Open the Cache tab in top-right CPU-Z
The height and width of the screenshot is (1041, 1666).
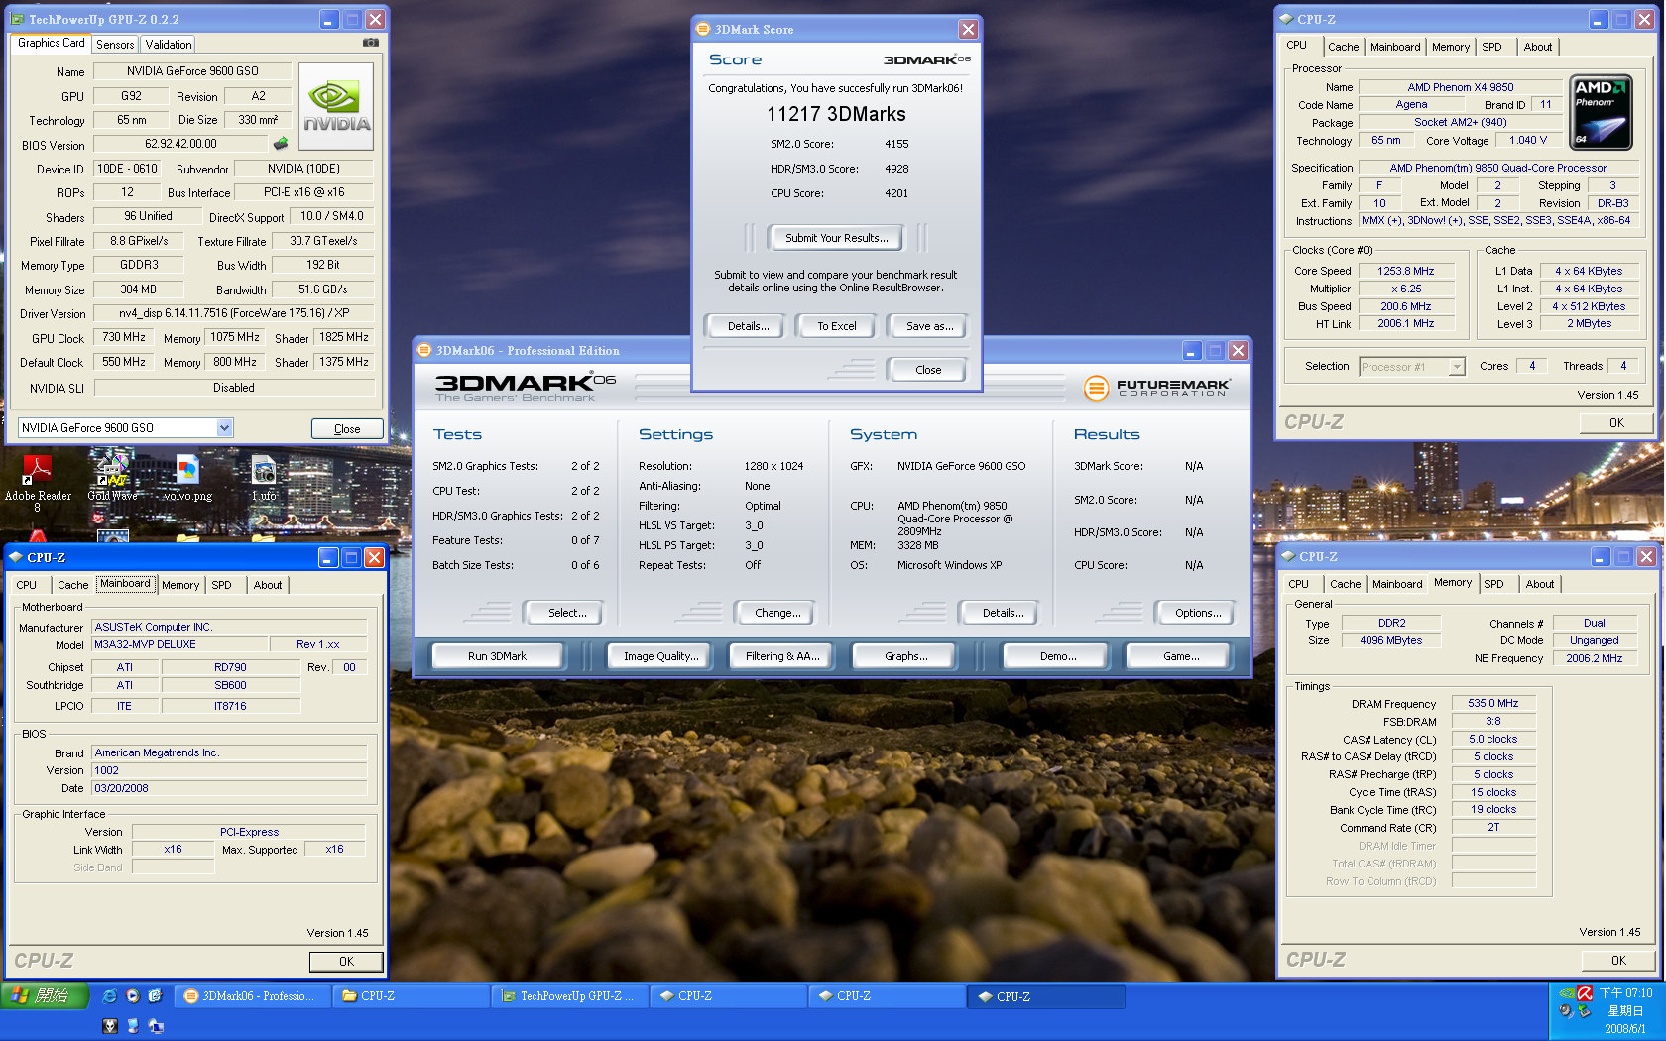[x=1344, y=47]
